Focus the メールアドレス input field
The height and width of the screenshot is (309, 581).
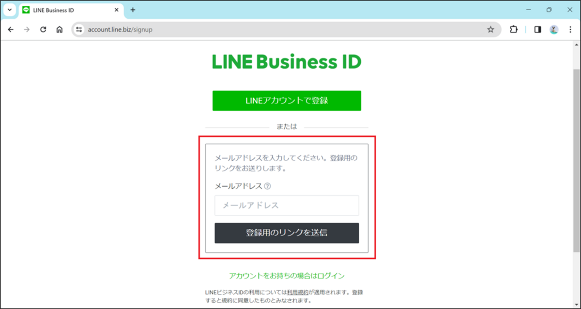point(287,205)
